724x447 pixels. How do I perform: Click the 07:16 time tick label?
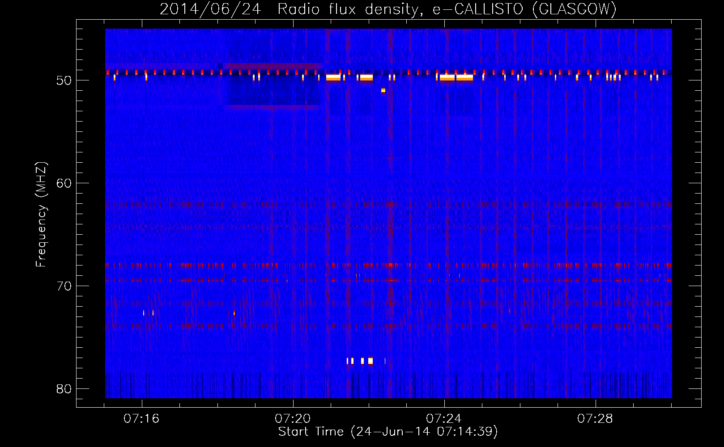[141, 419]
